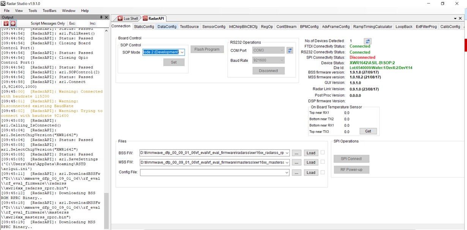
Task: Click Get for temperature sensor readings
Action: (x=368, y=131)
